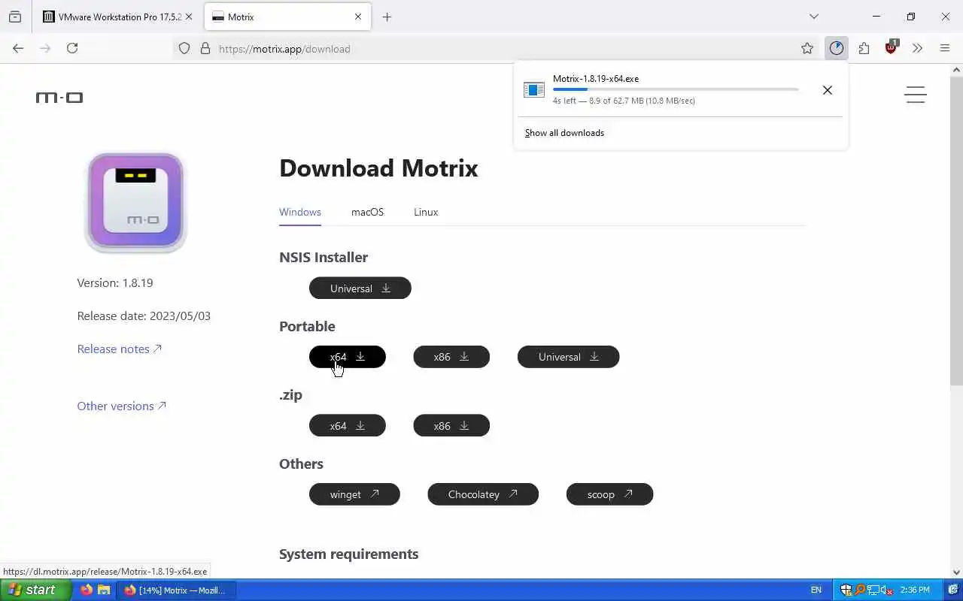Viewport: 963px width, 601px height.
Task: Open the Release notes link
Action: 120,349
